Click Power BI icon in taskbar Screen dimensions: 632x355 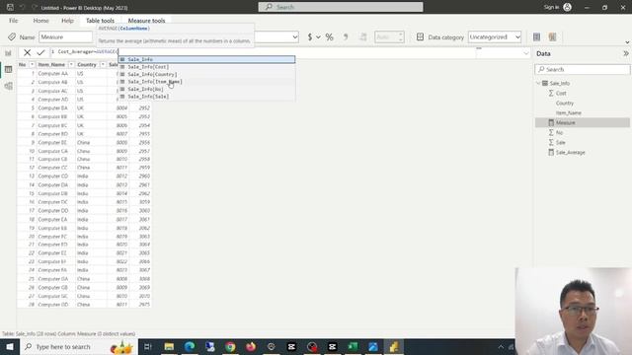coord(394,346)
